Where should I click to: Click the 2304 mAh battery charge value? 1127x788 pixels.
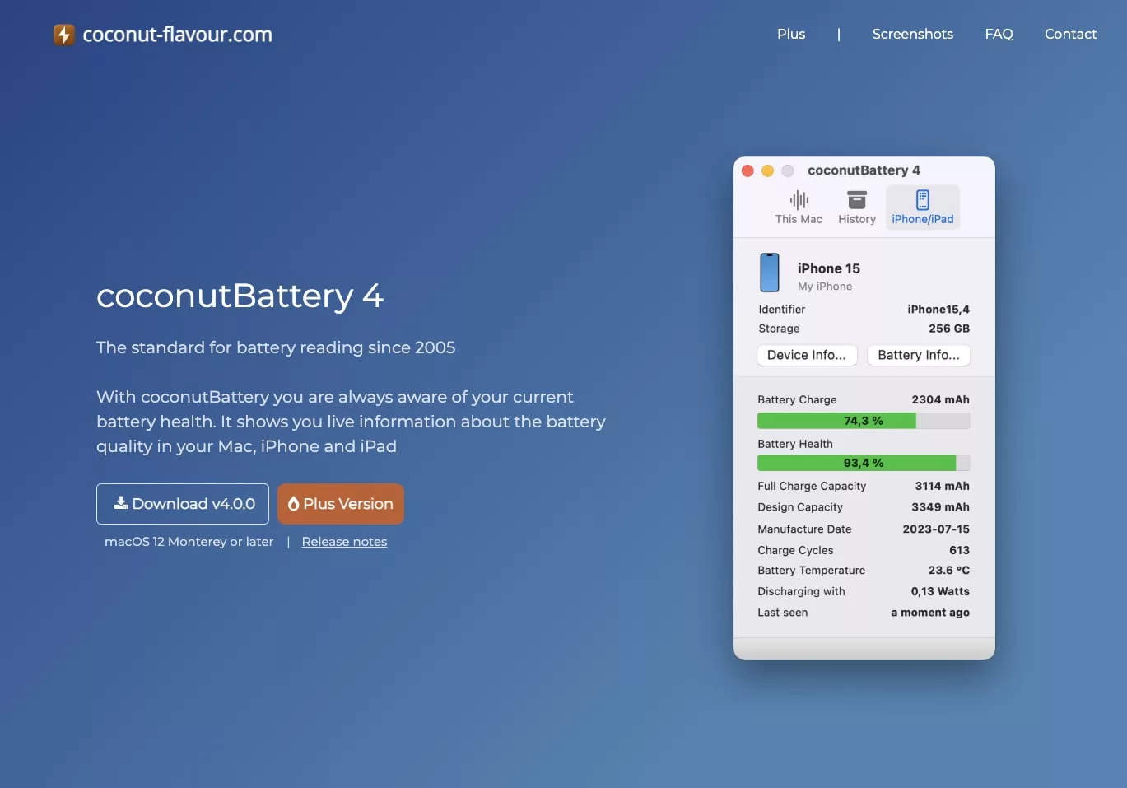click(940, 399)
